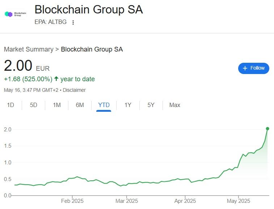Screen dimensions: 274x209
Task: Click the 2.00 EUR price value
Action: (18, 66)
